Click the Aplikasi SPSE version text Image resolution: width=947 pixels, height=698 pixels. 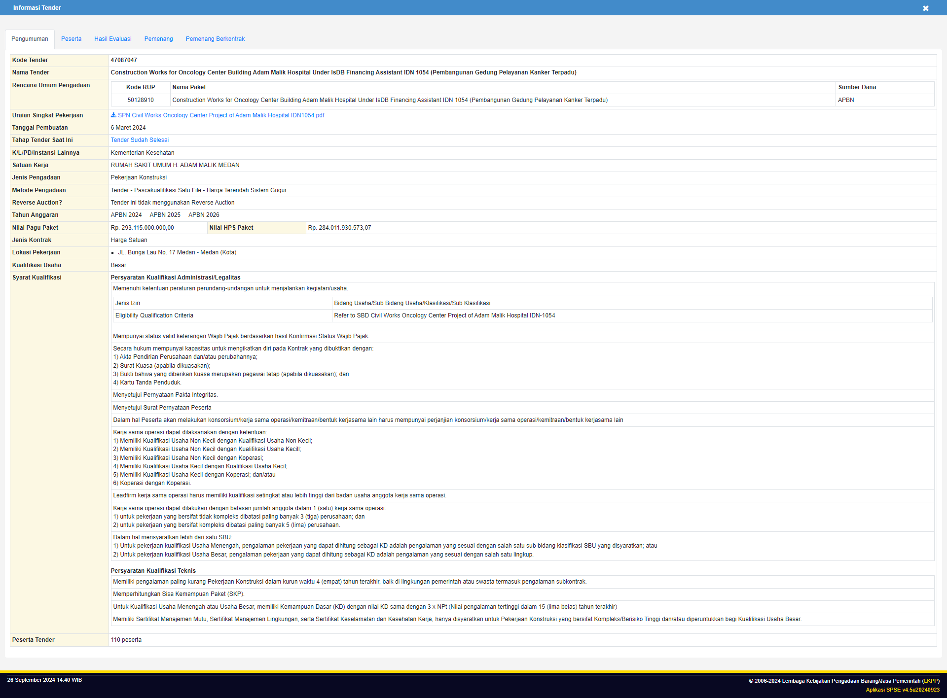(902, 690)
